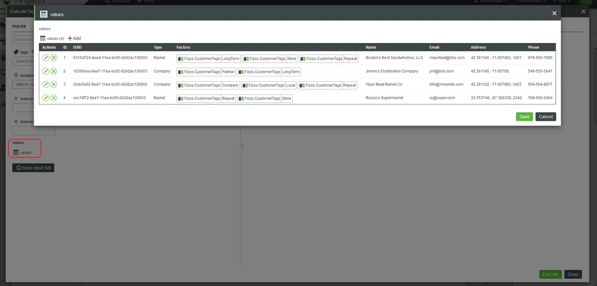
Task: Select the Repeat tag in row 4
Action: coord(206,99)
